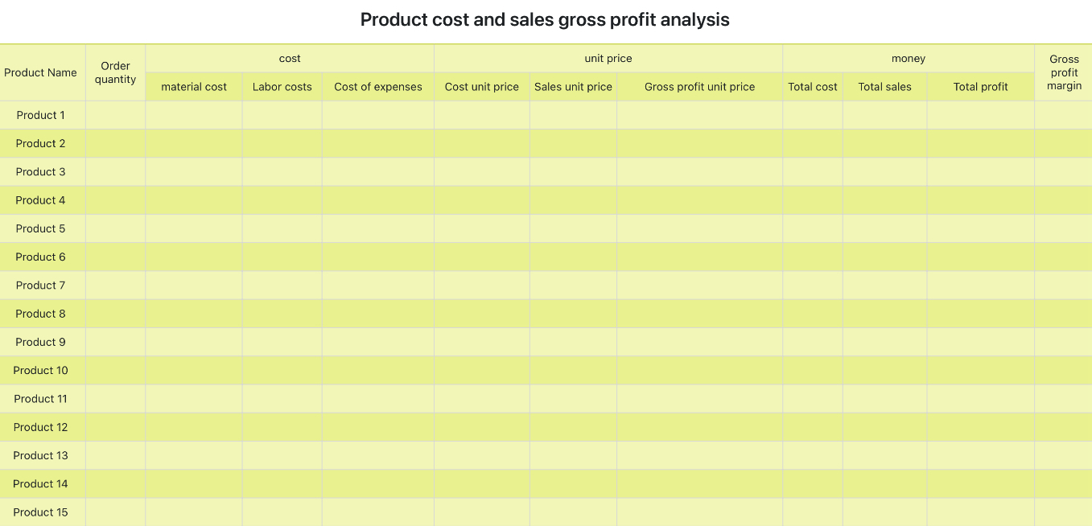The image size is (1092, 526).
Task: Click Product 7's Labor costs cell
Action: (x=282, y=286)
